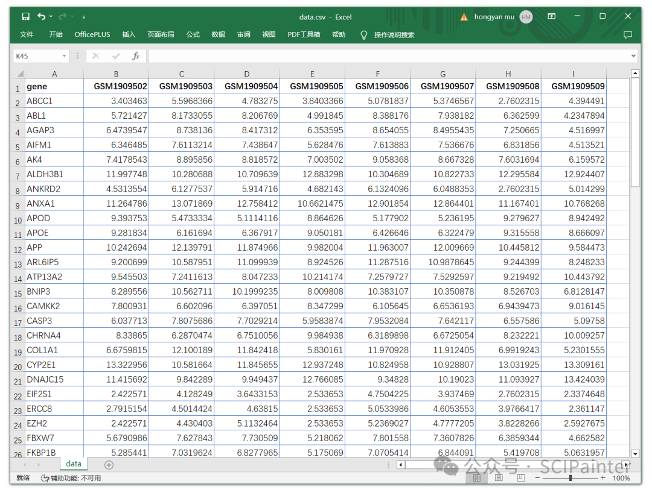Click the next sheet navigation arrow
The image size is (652, 493).
38,465
